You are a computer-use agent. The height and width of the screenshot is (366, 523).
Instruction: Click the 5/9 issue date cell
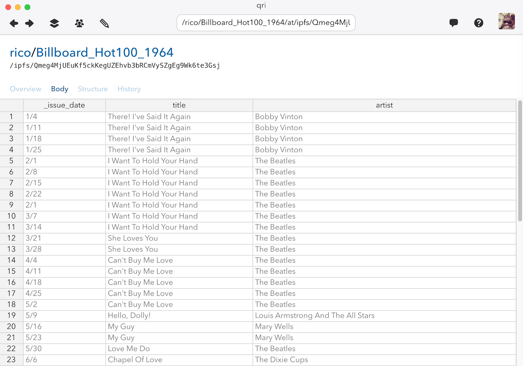[x=64, y=316]
